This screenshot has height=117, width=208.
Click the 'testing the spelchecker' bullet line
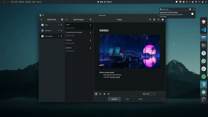(x=112, y=75)
